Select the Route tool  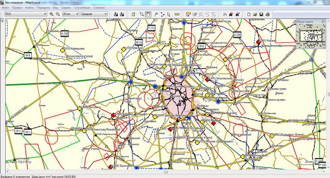163,14
